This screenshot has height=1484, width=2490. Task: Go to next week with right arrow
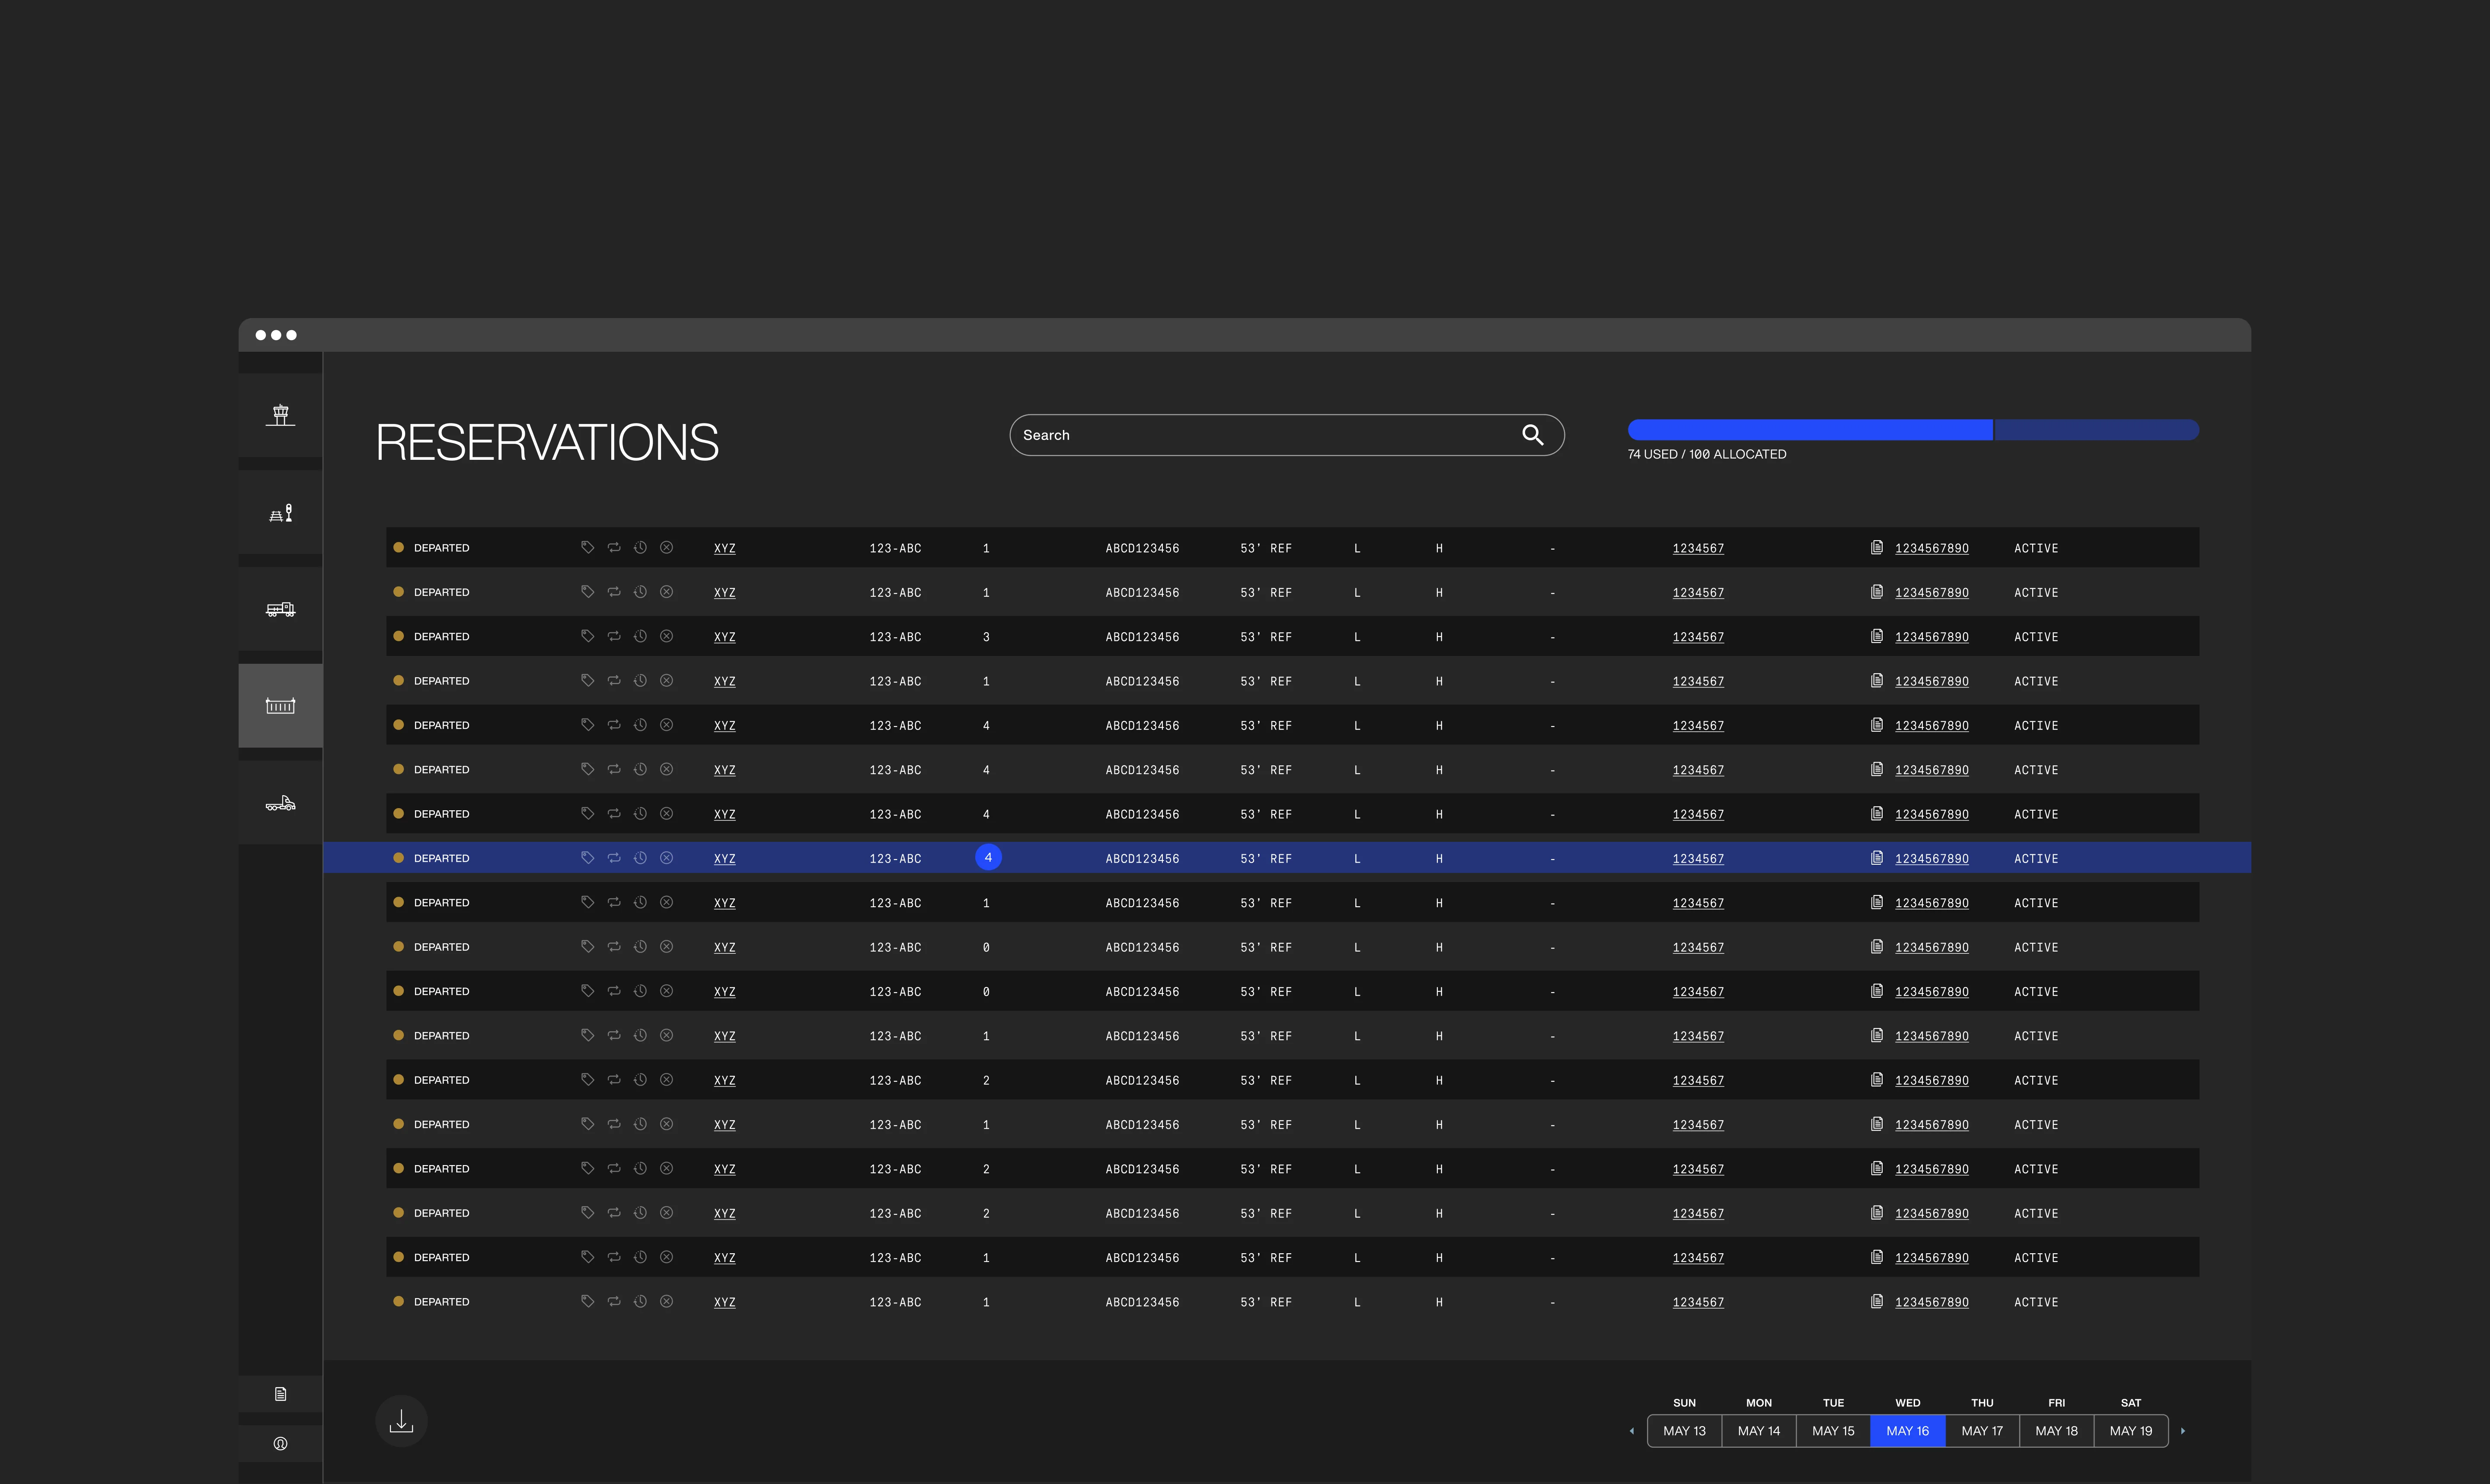click(2183, 1431)
